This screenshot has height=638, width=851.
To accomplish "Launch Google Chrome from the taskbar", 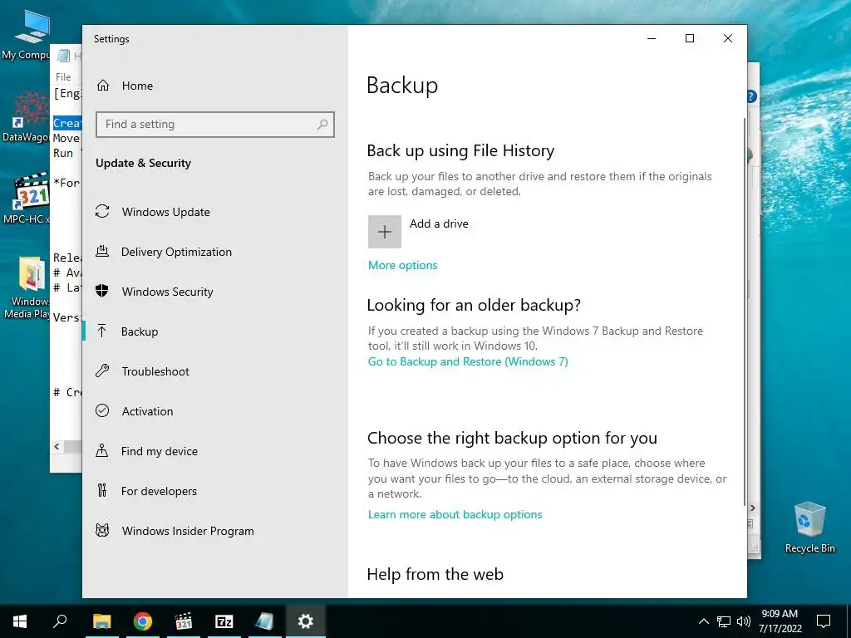I will pyautogui.click(x=143, y=621).
